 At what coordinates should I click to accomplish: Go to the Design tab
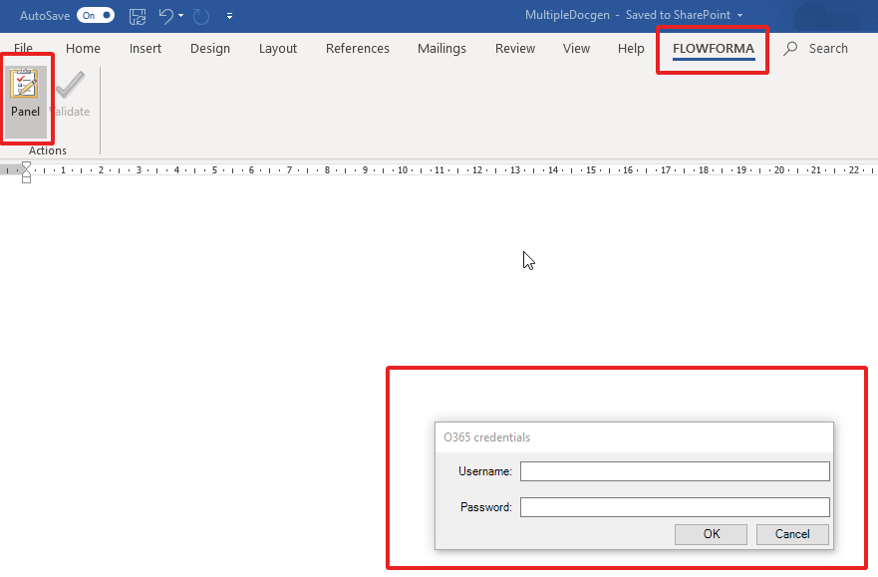point(210,48)
